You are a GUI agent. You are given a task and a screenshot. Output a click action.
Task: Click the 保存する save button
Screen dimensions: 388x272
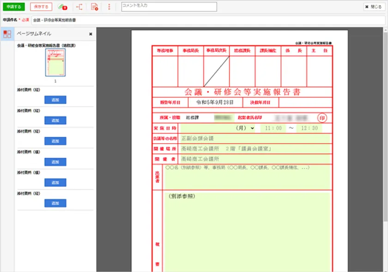pos(41,7)
